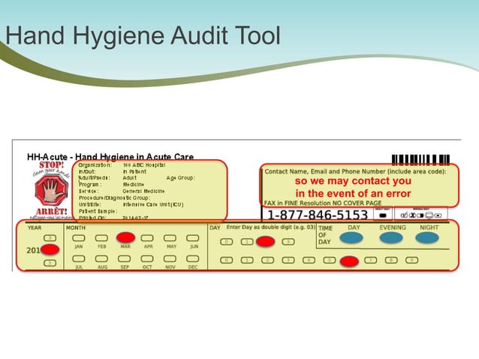The image size is (479, 359).
Task: Mark the JUL month bubble
Action: (79, 259)
